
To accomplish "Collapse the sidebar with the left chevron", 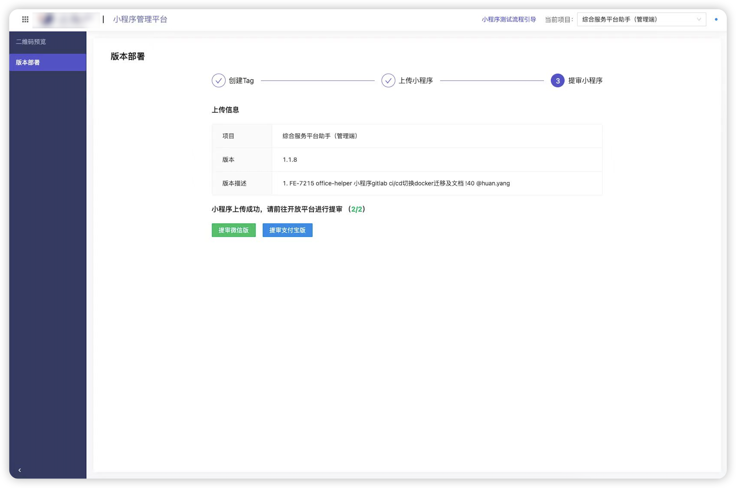I will coord(20,470).
